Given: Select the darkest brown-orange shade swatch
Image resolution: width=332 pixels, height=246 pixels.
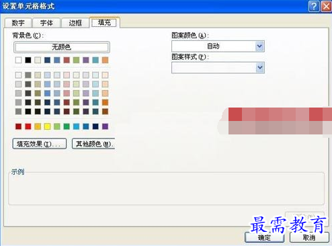Looking at the screenshot, I should (105, 112).
